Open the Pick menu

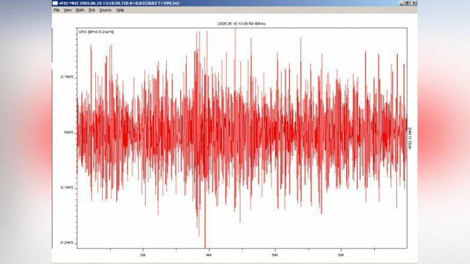pos(92,10)
